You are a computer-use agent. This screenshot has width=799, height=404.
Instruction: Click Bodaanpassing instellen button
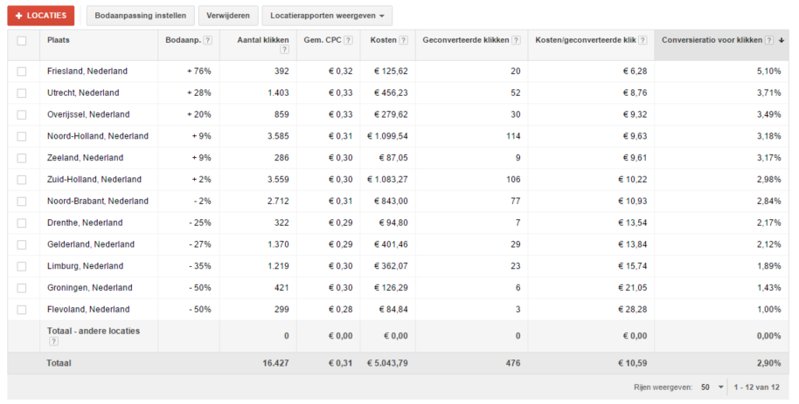(141, 16)
